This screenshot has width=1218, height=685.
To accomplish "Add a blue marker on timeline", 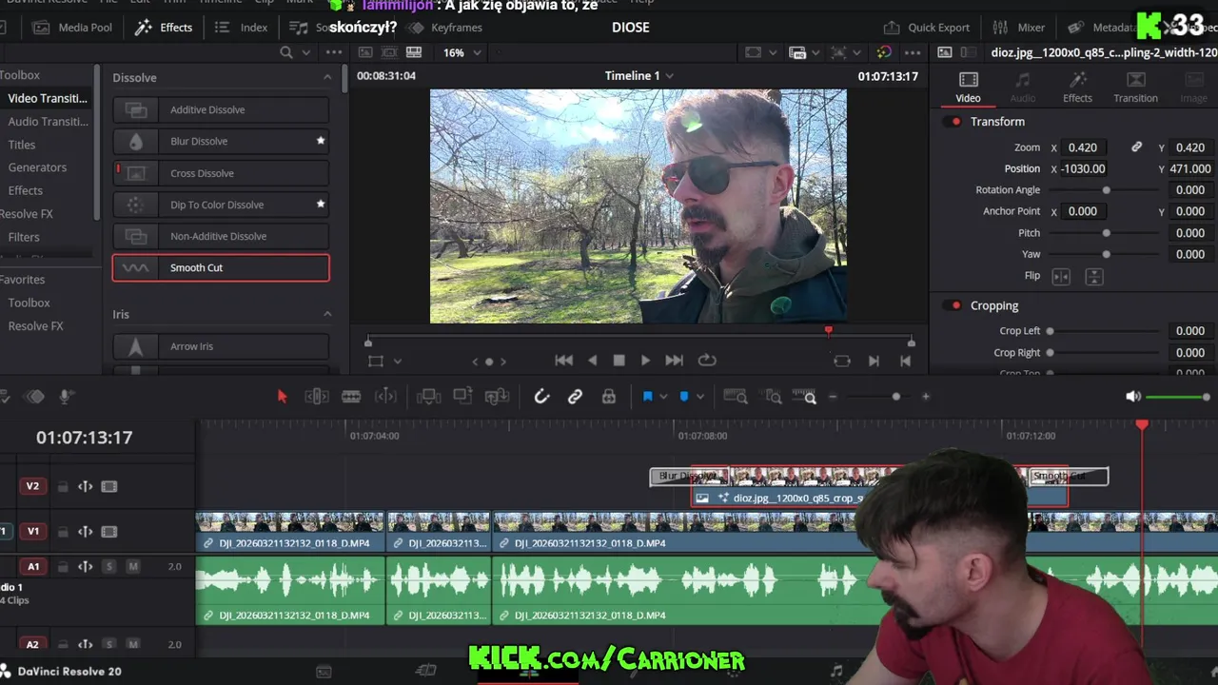I will pyautogui.click(x=683, y=397).
